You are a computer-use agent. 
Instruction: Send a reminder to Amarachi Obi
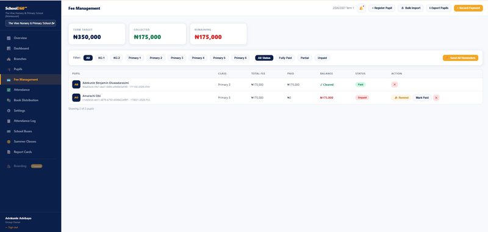click(401, 97)
